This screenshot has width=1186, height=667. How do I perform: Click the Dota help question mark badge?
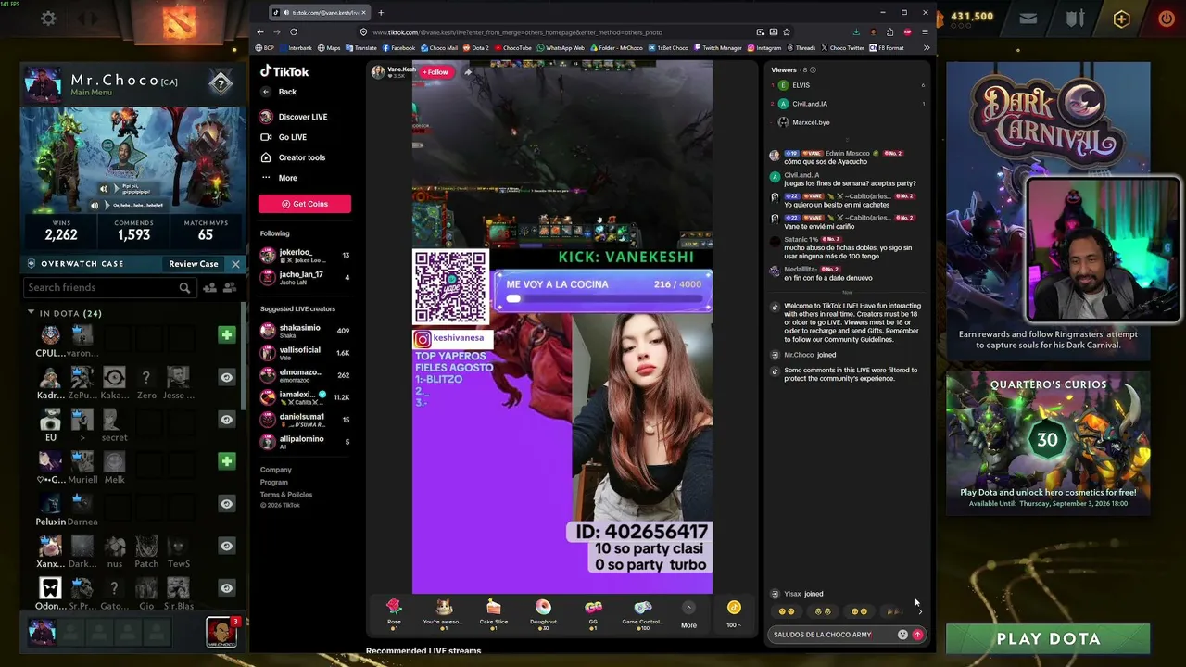[220, 83]
